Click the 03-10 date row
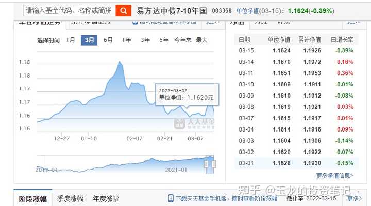This screenshot has height=206, width=371. point(296,84)
